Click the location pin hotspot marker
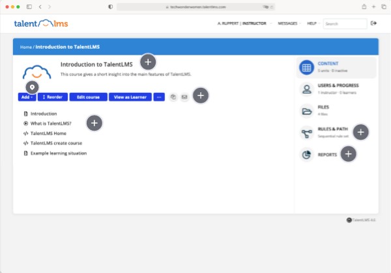Viewport: 391px width, 273px height. 32,86
